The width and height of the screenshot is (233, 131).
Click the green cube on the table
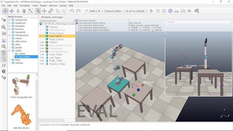134,95
